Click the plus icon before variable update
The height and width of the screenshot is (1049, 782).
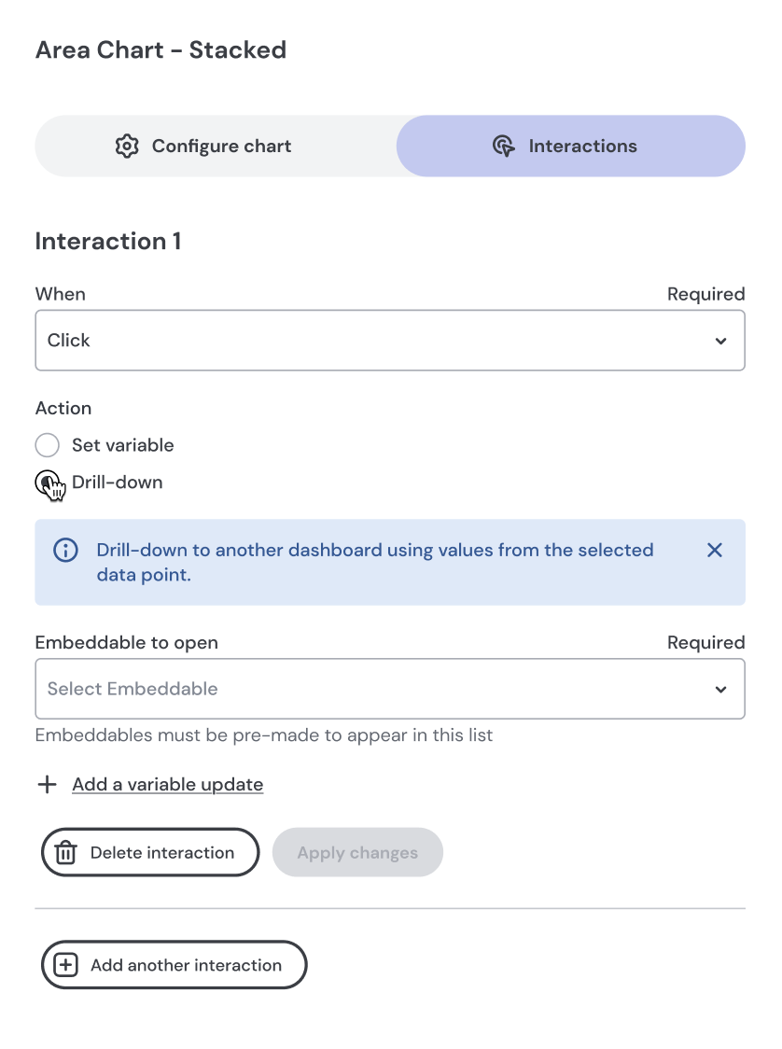[x=47, y=784]
